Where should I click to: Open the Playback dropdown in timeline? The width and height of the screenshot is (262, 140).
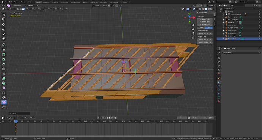(11, 118)
